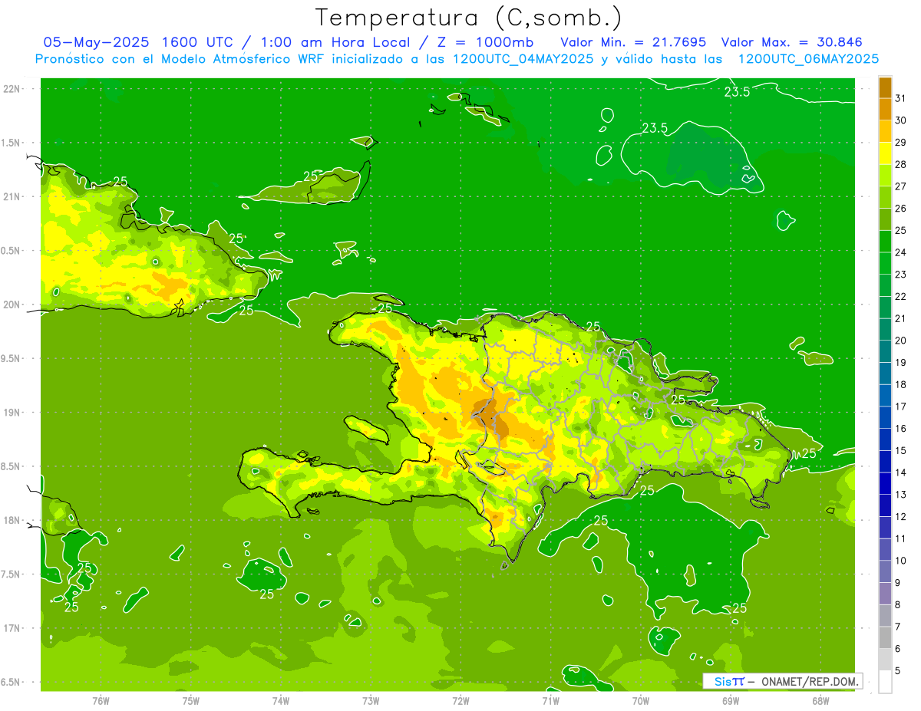Pick the gray swatch between 7 and 8
921x711 pixels.
pos(885,616)
